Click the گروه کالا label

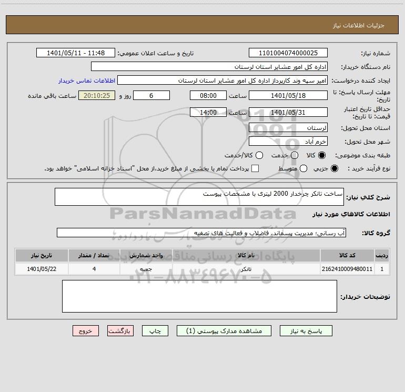(x=376, y=233)
